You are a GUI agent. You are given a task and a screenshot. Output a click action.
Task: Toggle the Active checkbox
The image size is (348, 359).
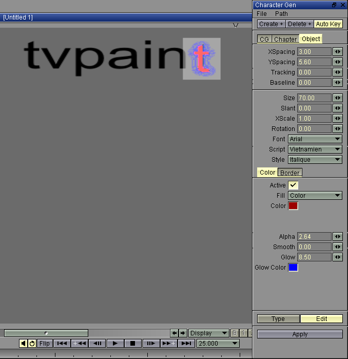(x=293, y=185)
